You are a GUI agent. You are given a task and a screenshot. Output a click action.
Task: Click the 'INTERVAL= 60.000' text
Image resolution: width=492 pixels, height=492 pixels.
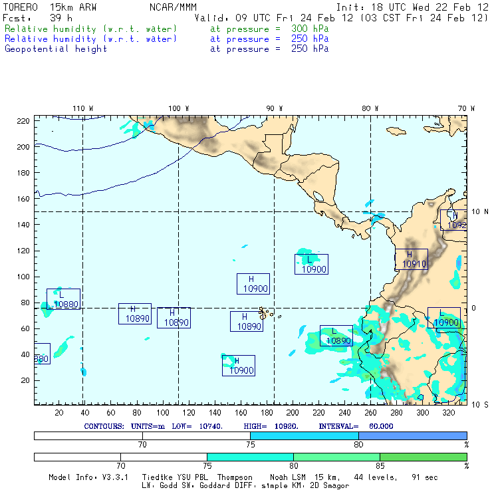click(x=356, y=426)
